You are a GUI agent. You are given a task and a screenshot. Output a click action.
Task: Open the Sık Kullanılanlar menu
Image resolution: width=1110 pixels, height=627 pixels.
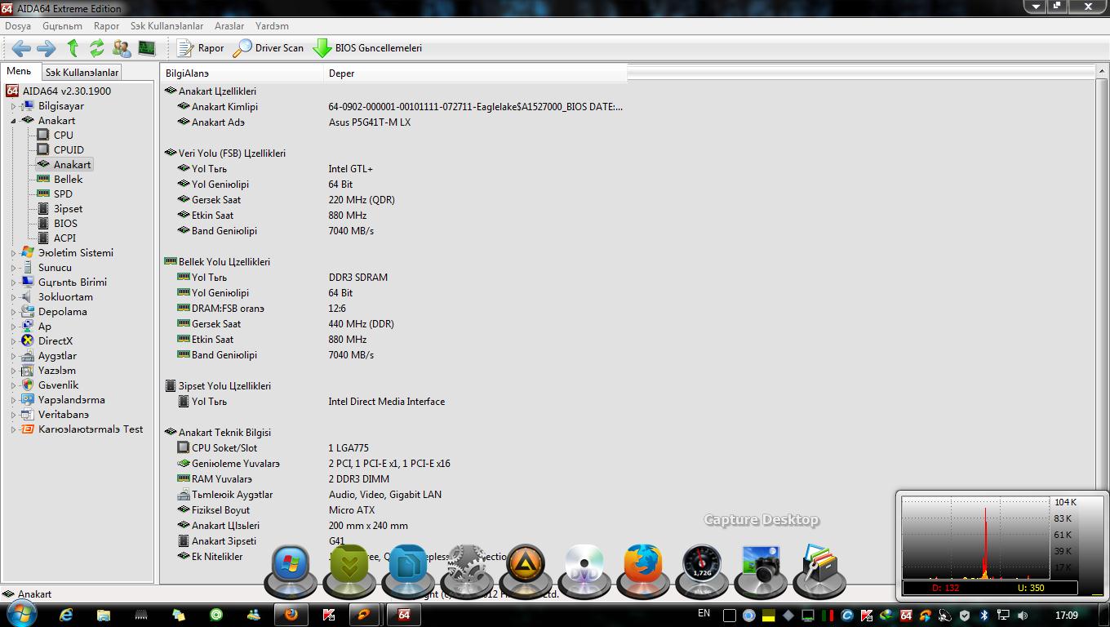point(166,26)
